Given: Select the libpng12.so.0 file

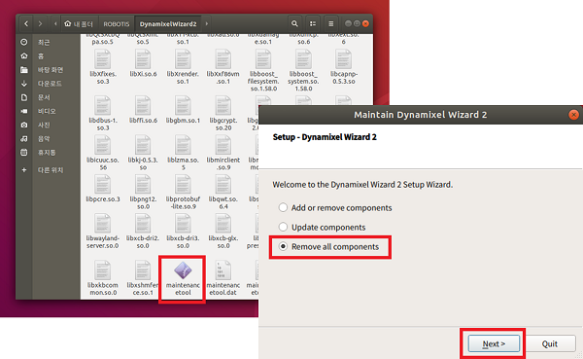Looking at the screenshot, I should 143,193.
